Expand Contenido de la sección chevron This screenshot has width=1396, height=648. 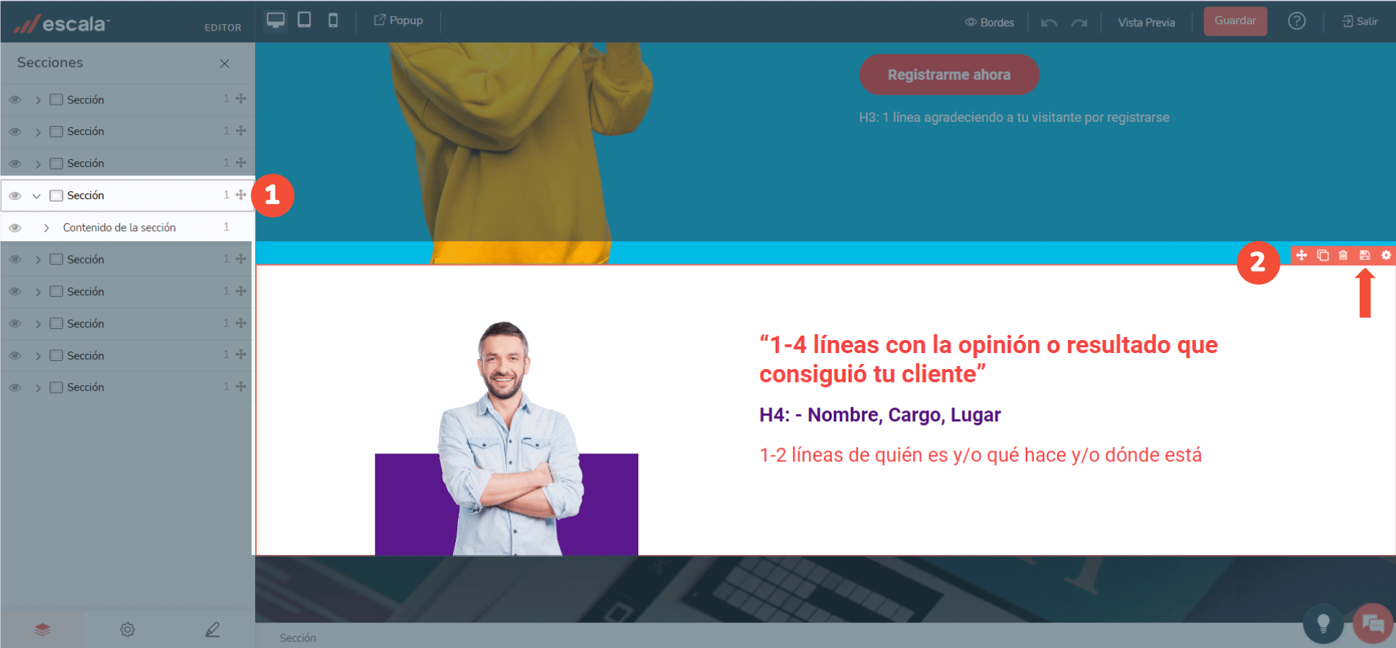[47, 227]
